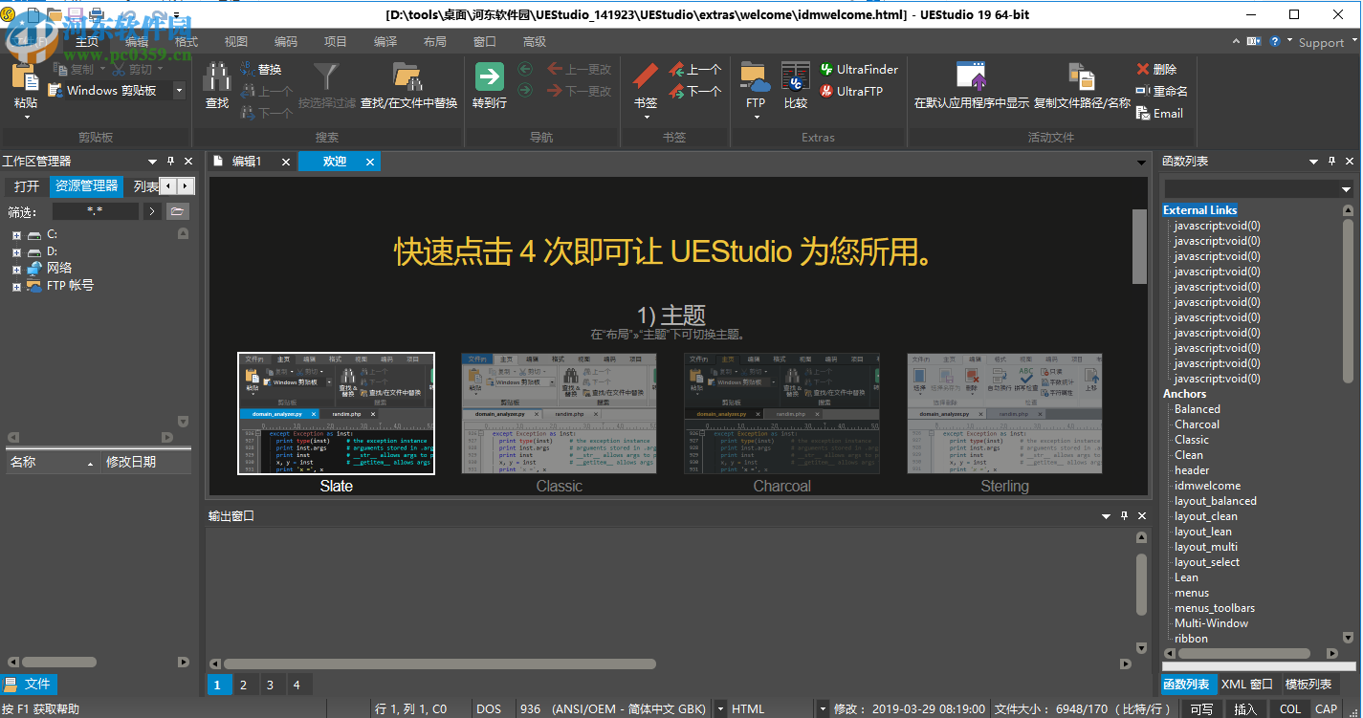1363x718 pixels.
Task: Pin the 函数列表 panel
Action: [1330, 162]
